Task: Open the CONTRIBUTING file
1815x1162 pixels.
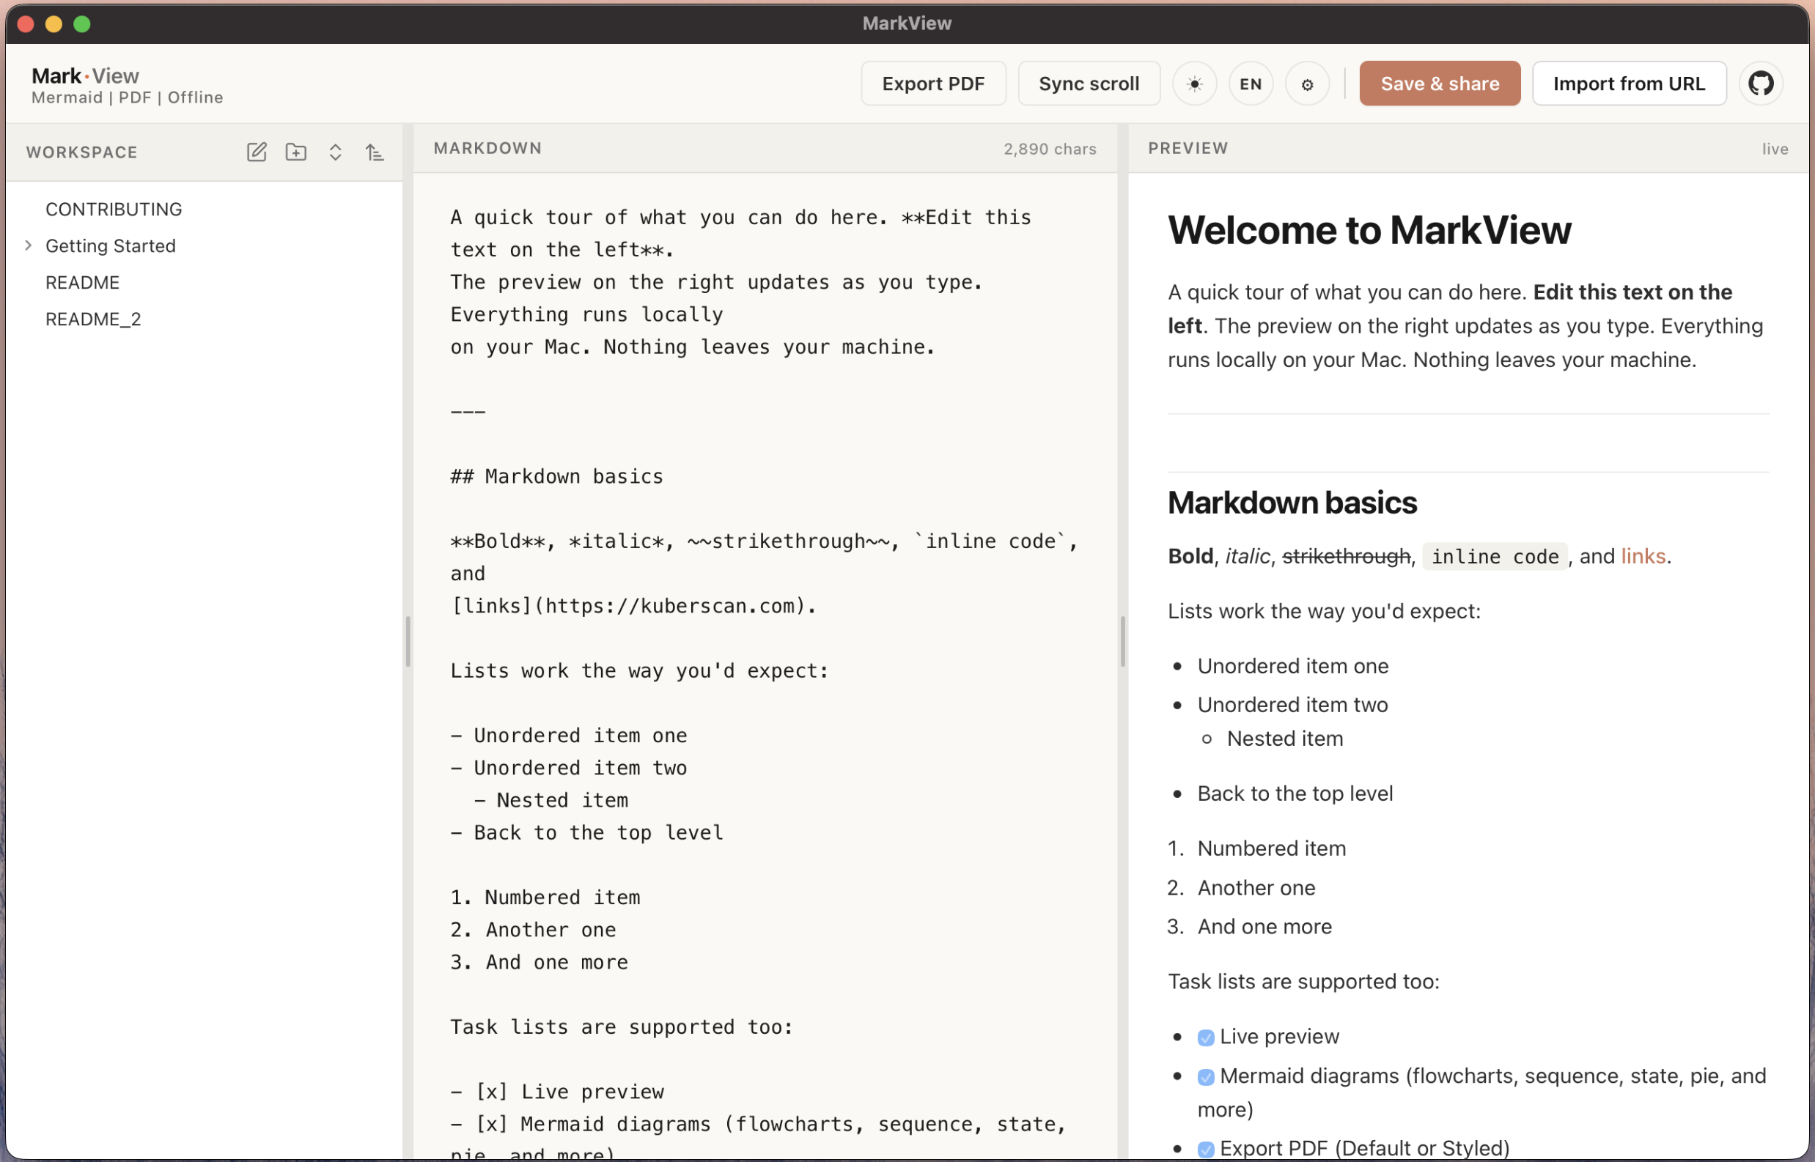Action: [114, 209]
